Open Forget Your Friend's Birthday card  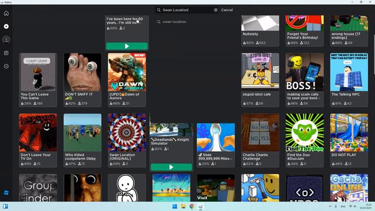[x=305, y=30]
